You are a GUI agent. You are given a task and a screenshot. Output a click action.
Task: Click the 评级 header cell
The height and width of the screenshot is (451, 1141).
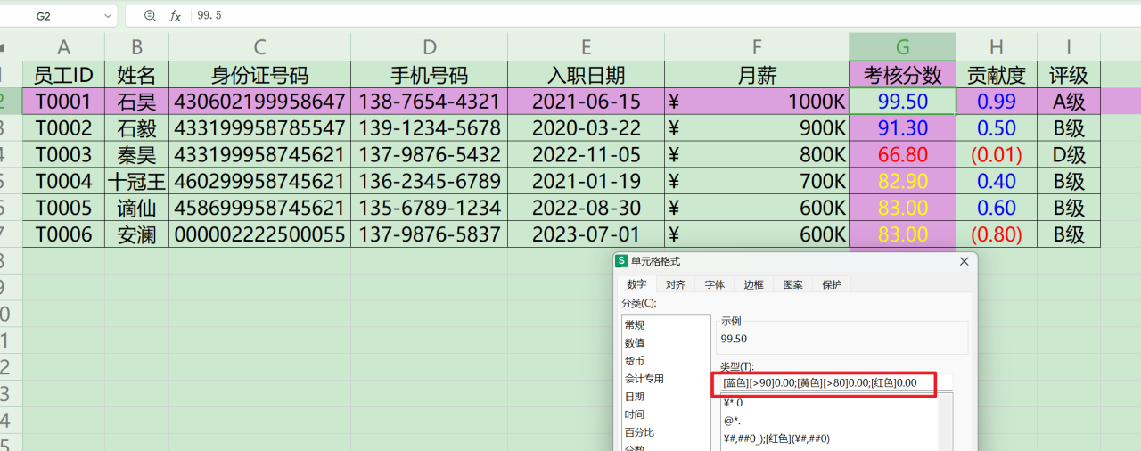point(1069,75)
